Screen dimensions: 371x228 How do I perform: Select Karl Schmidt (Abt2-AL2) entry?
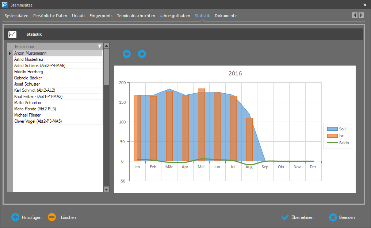pyautogui.click(x=35, y=90)
